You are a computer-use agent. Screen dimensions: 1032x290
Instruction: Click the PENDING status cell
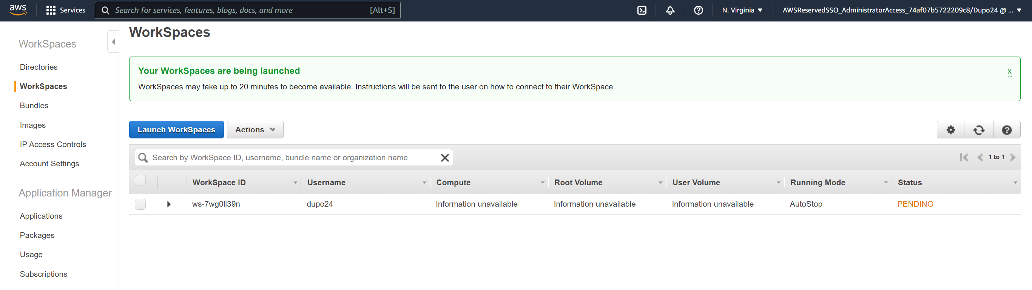[x=915, y=204]
